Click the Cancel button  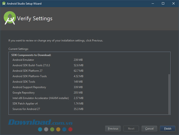coord(149,129)
